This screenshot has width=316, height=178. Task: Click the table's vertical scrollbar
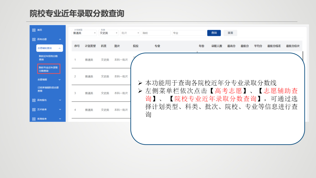pos(303,57)
